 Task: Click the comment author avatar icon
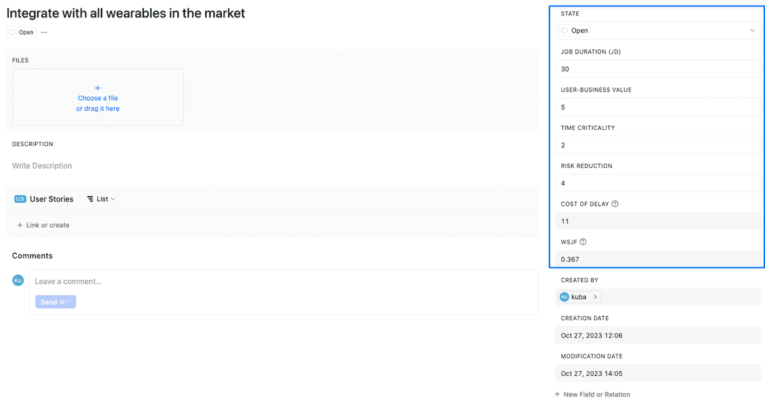[18, 281]
